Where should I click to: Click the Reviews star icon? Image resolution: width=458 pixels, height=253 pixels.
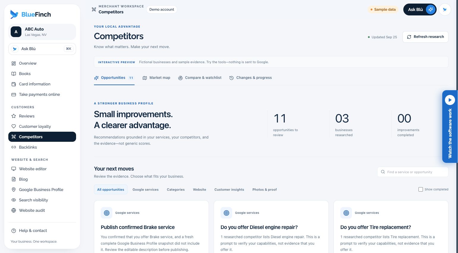point(14,116)
